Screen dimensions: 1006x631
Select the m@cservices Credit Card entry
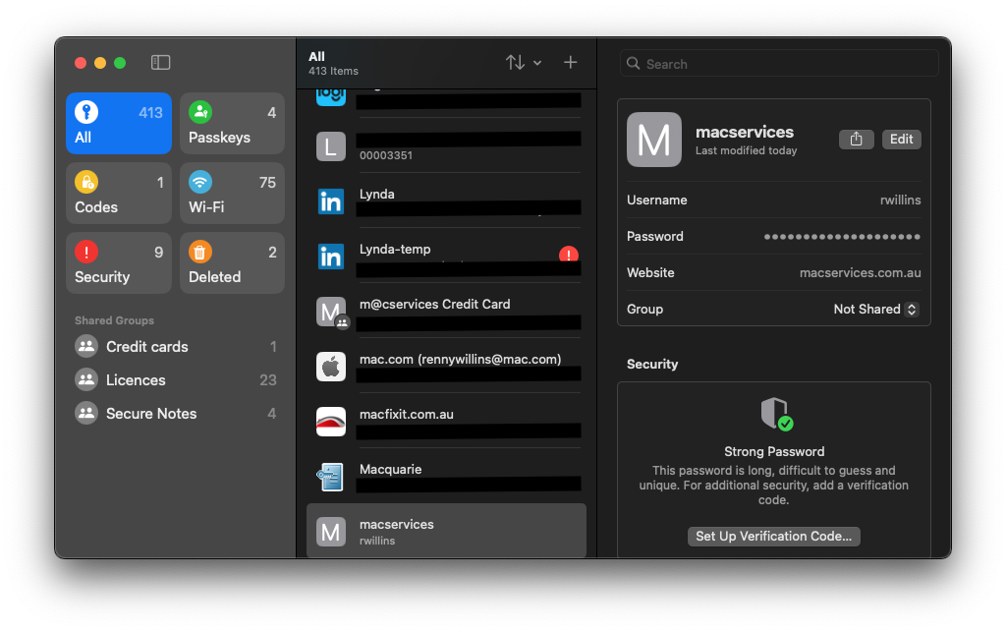447,312
